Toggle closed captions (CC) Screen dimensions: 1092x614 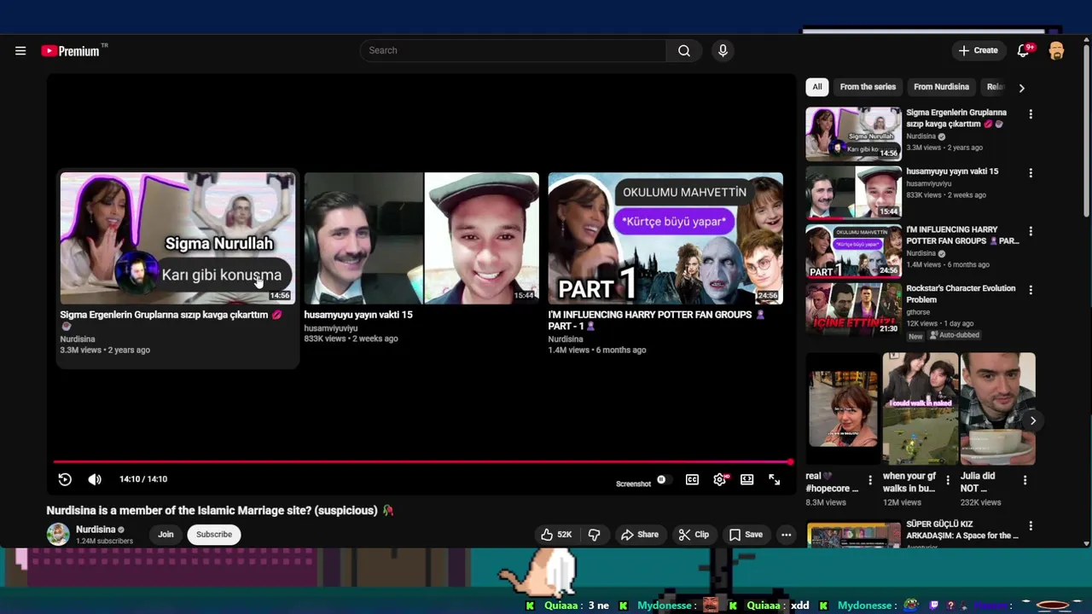tap(692, 479)
